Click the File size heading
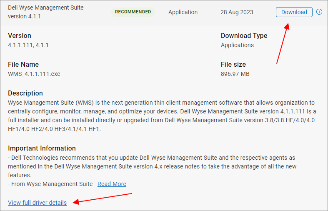 pos(233,65)
